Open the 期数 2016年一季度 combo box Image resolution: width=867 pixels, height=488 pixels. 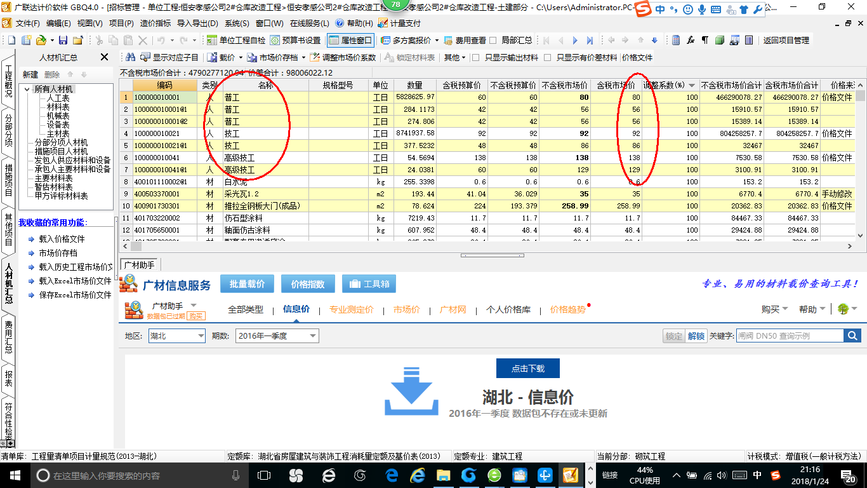[x=277, y=335]
